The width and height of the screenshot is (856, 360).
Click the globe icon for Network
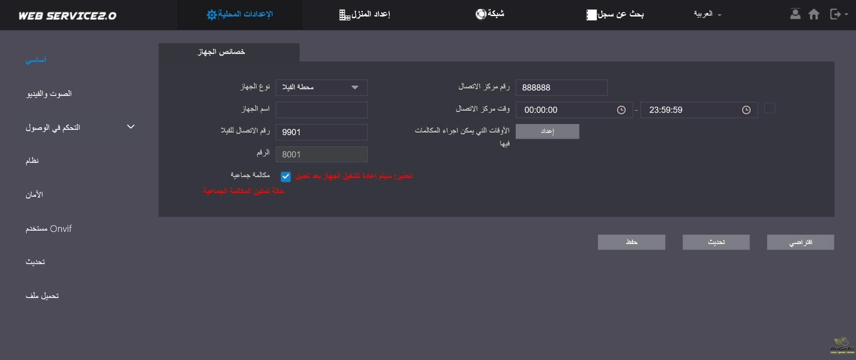tap(480, 14)
